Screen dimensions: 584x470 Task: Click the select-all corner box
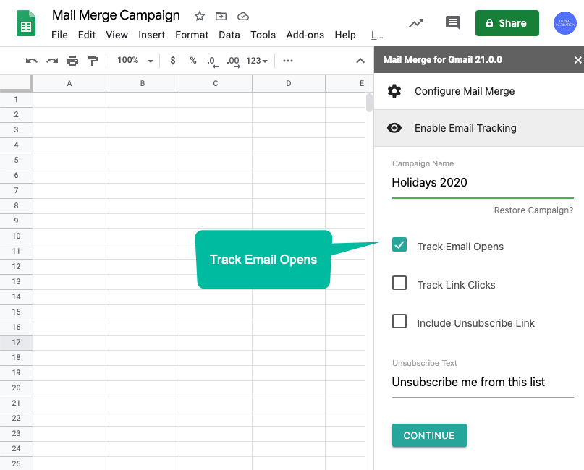16,83
